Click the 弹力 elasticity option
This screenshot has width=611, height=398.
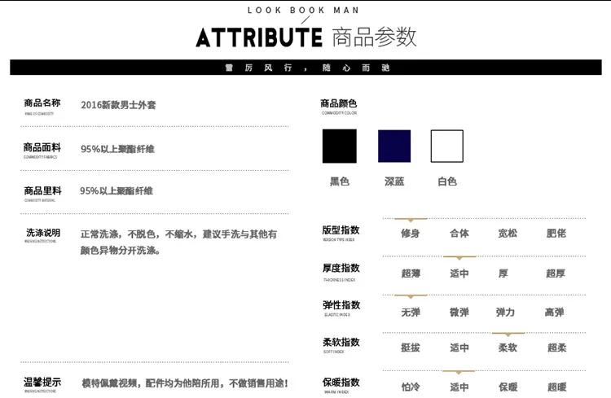pos(505,312)
